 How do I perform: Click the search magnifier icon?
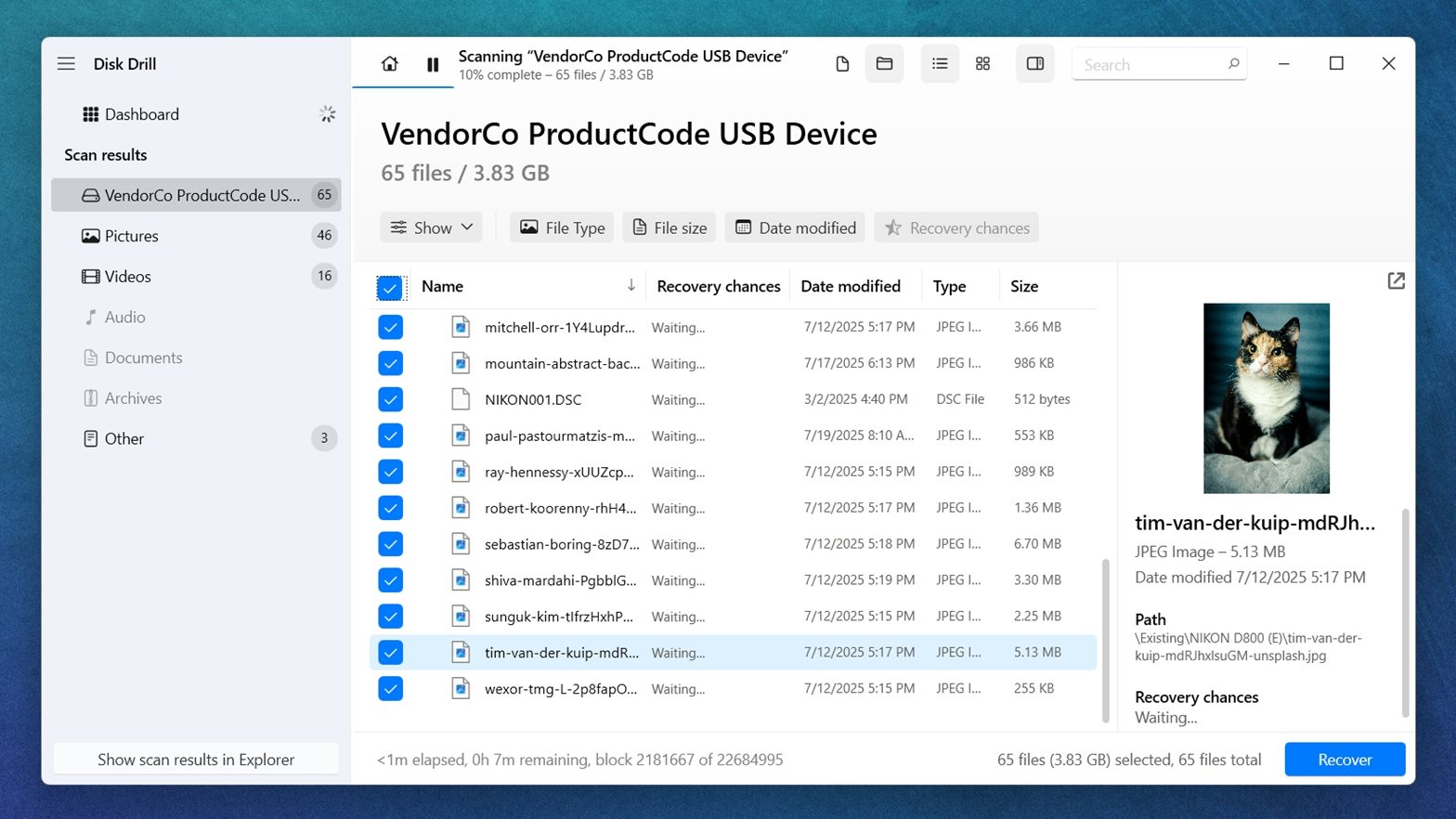click(x=1233, y=64)
